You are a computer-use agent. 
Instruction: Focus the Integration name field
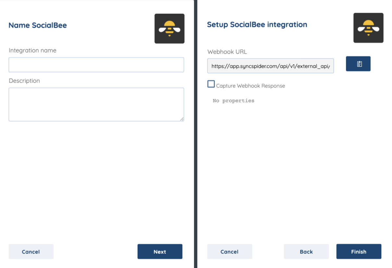tap(96, 65)
